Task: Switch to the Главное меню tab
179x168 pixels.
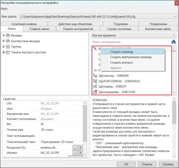Action: coord(39,29)
